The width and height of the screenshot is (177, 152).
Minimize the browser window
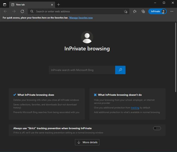point(155,3)
